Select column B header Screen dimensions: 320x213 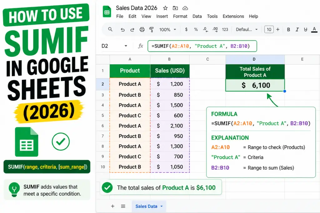point(169,59)
